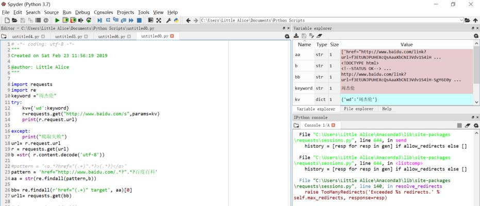The image size is (480, 206).
Task: Run current cell icon
Action: tap(65, 21)
